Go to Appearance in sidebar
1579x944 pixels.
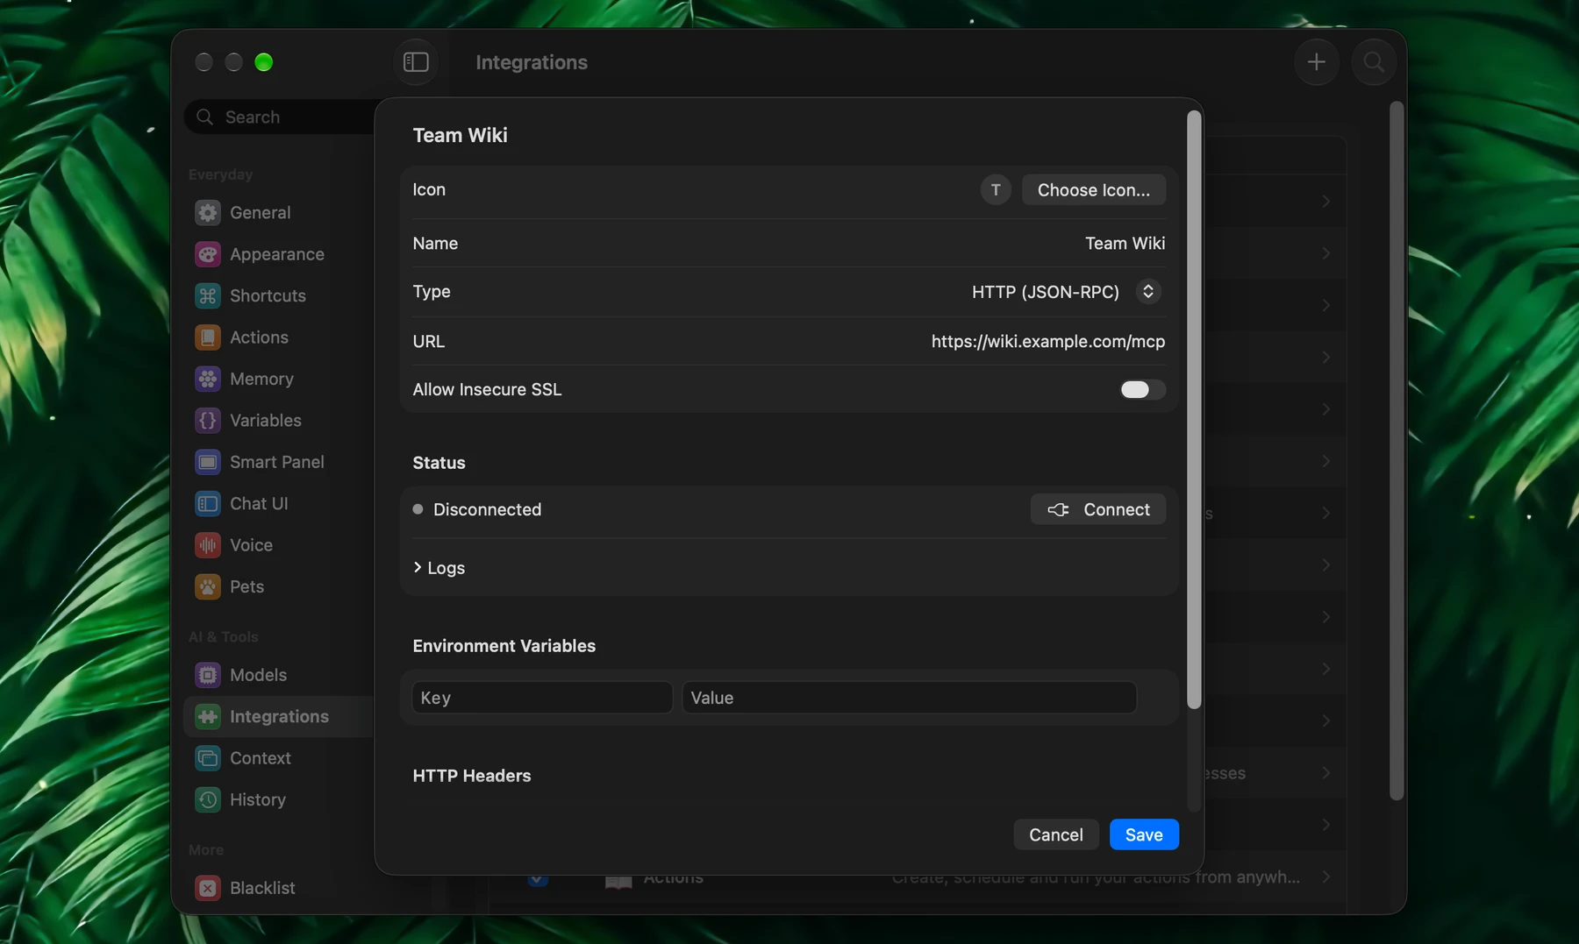point(277,254)
